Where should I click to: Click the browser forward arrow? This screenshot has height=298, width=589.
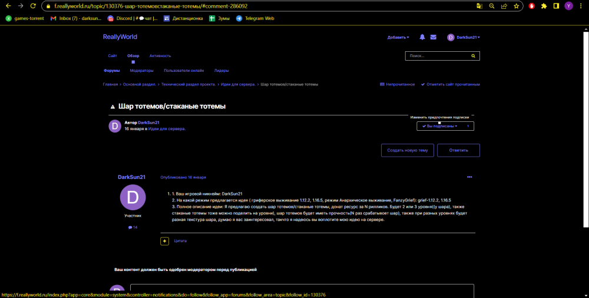point(21,6)
